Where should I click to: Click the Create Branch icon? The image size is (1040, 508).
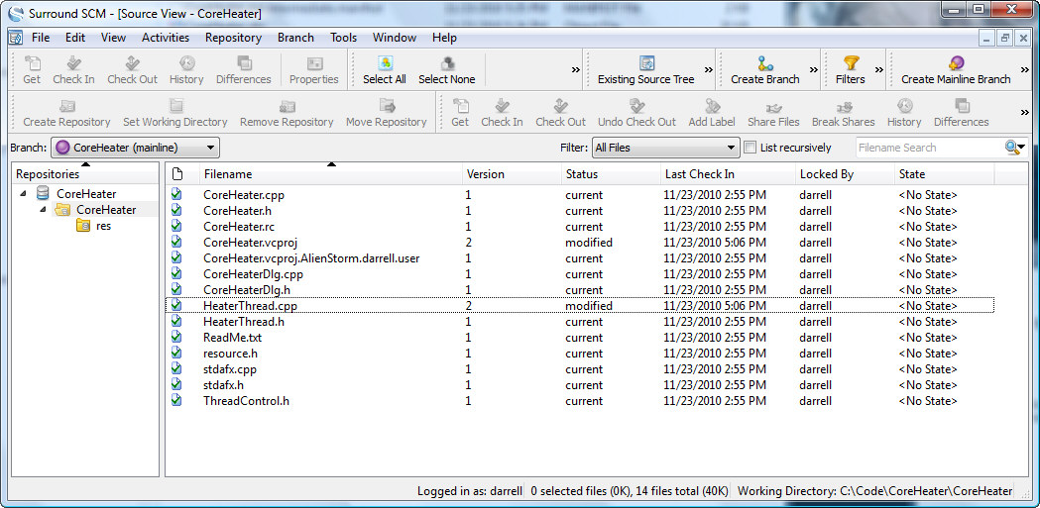point(764,63)
